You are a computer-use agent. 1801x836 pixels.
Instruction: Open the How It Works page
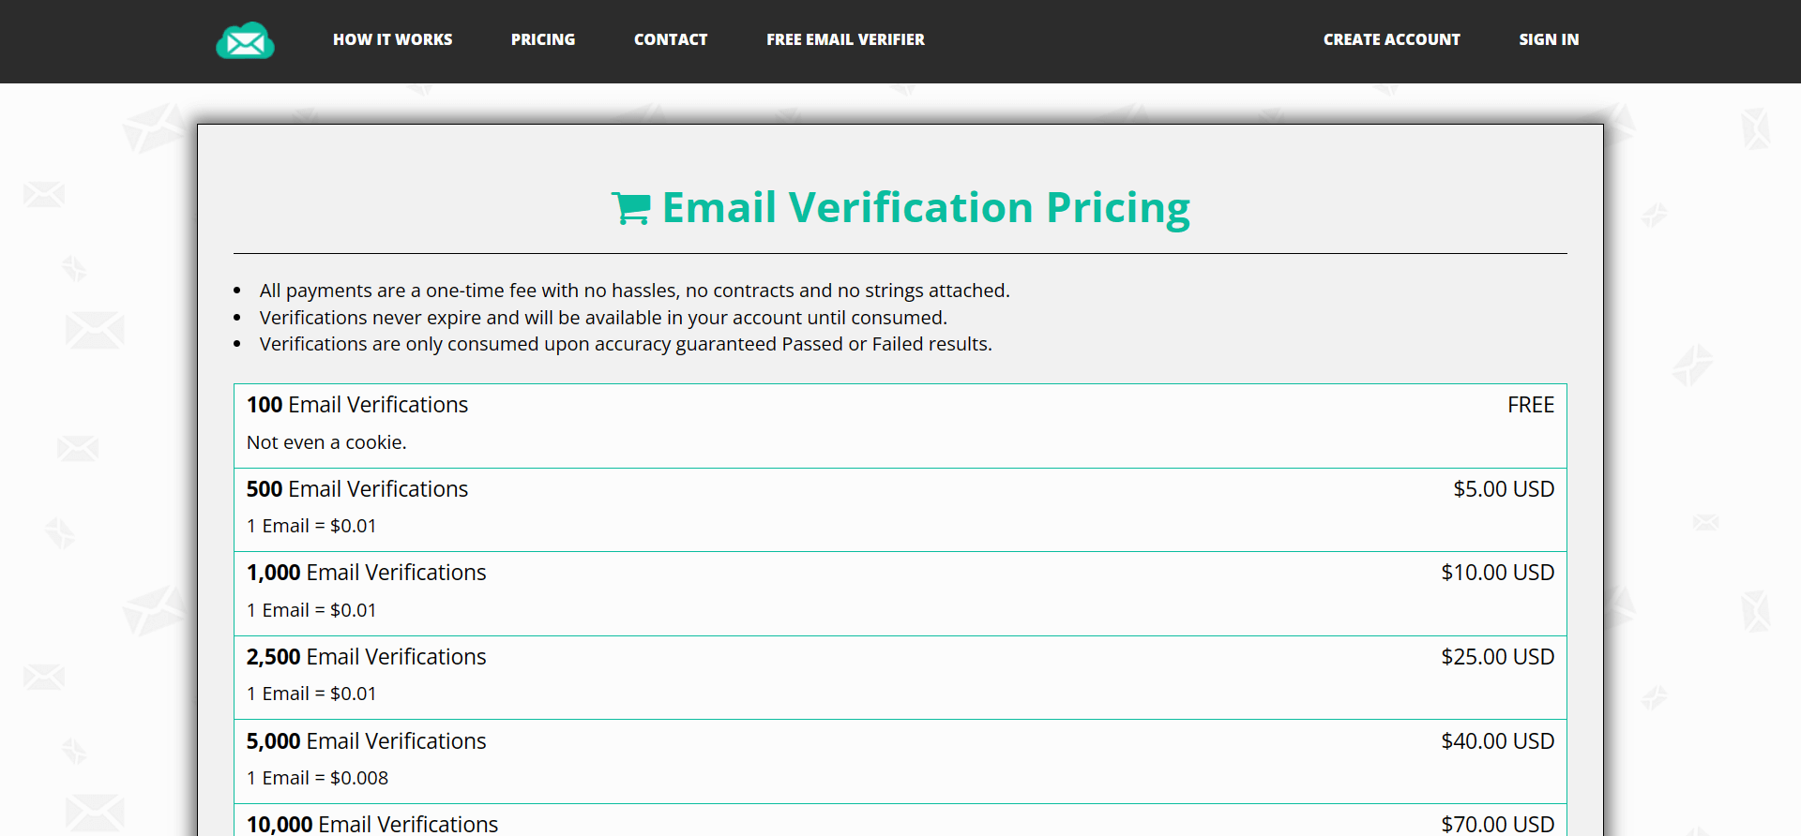click(x=392, y=39)
